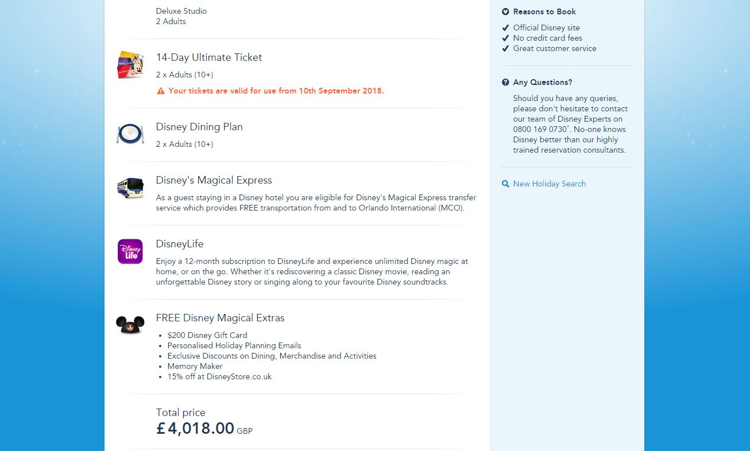Click the Reasons to Book Mickey icon
Viewport: 750px width, 451px height.
click(505, 11)
